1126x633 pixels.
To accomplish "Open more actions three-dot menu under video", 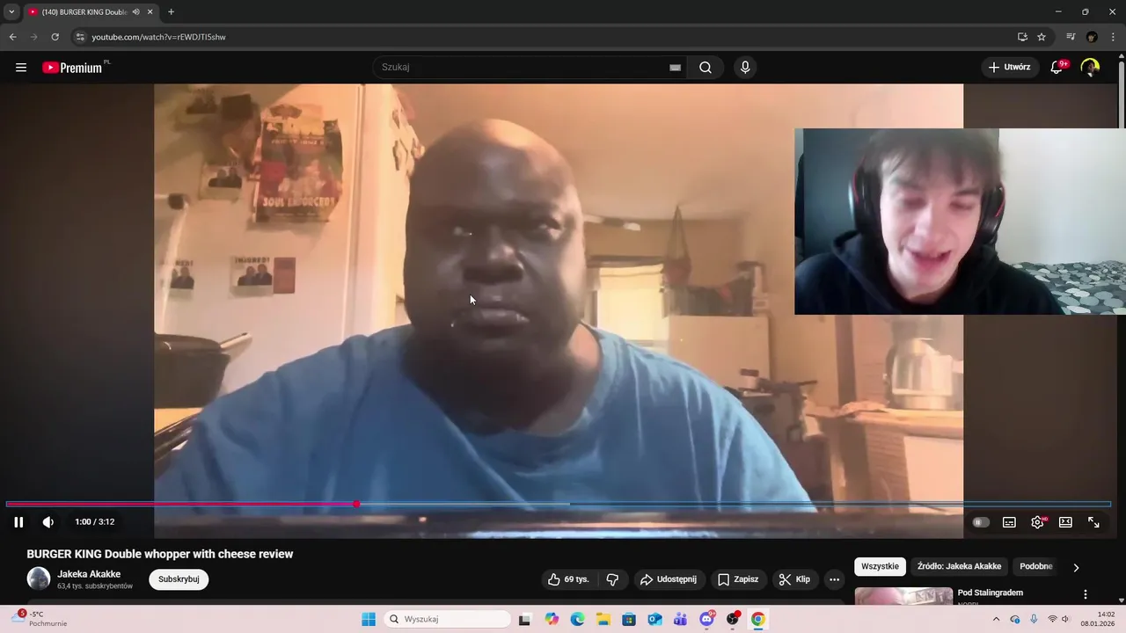I will click(x=834, y=579).
